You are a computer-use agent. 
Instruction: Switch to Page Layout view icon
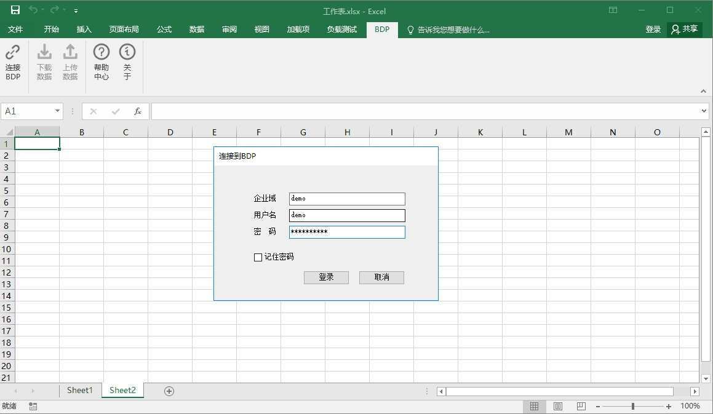558,406
